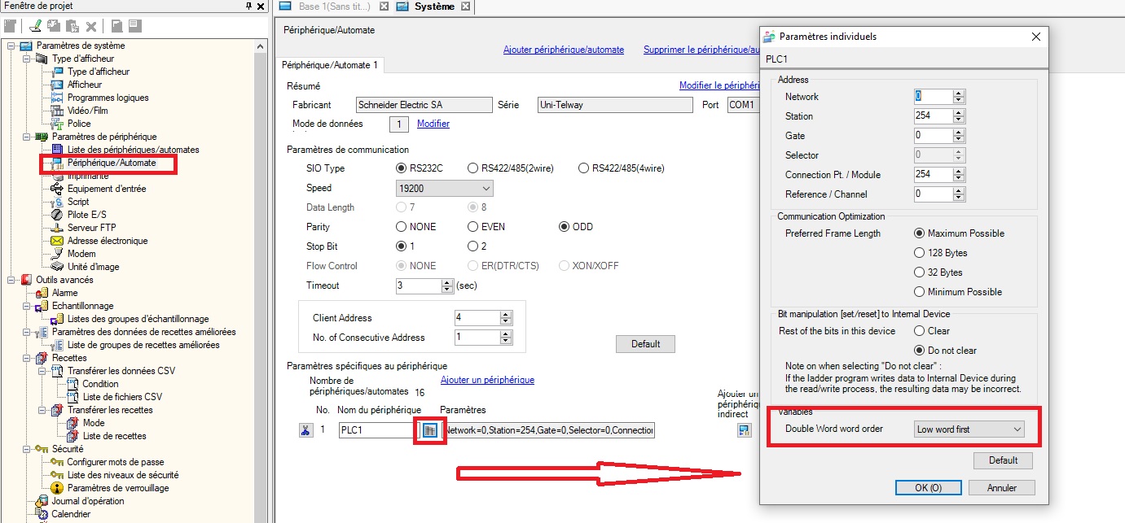
Task: Click the Station address input field
Action: [x=932, y=116]
